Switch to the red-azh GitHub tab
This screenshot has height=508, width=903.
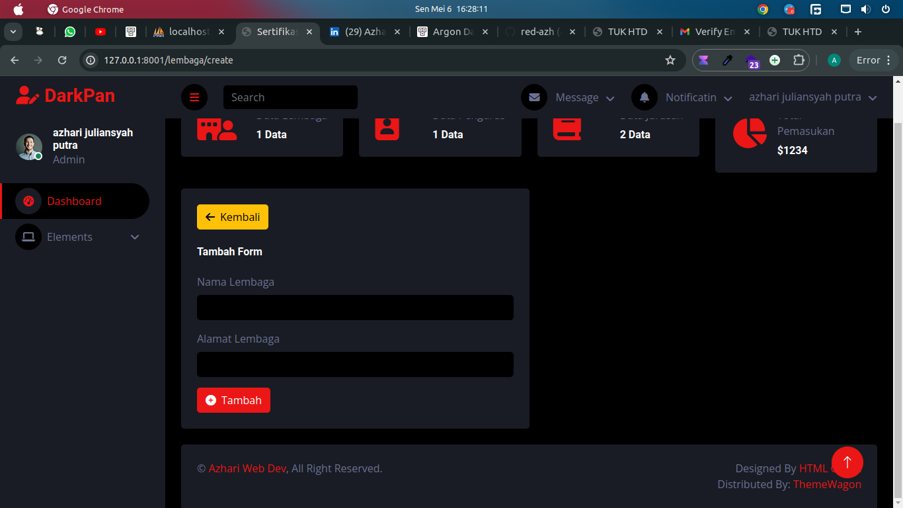click(540, 32)
